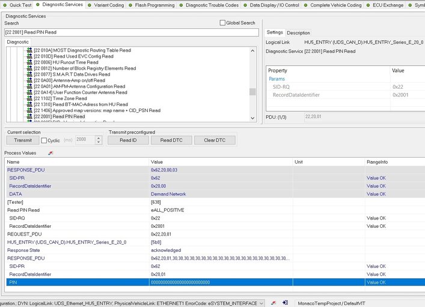425x307 pixels.
Task: Show the Description tab in settings panel
Action: coord(298,32)
